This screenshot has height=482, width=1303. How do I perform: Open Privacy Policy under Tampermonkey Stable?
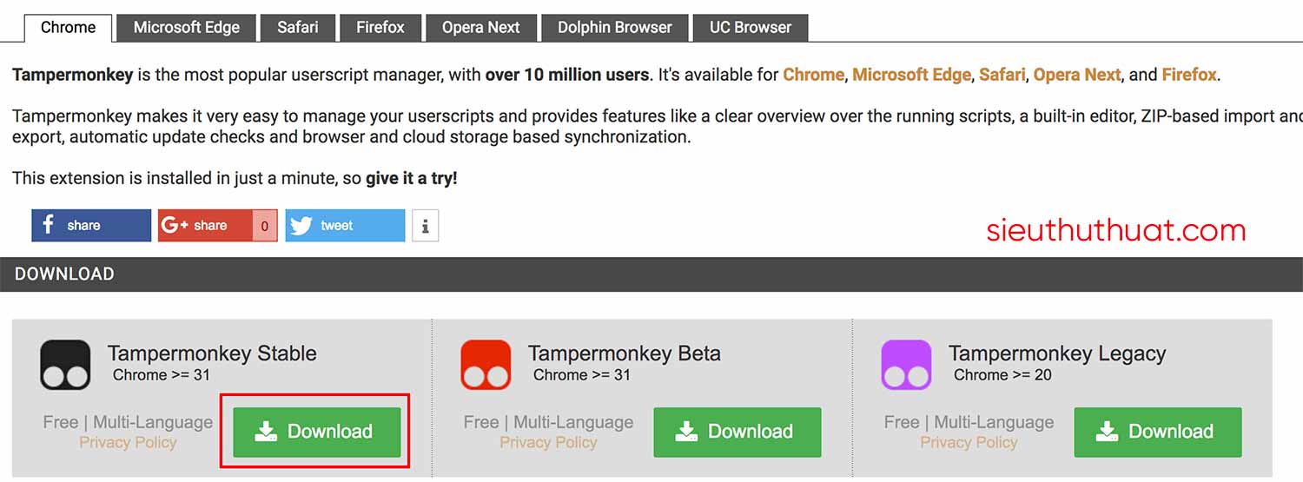(x=128, y=443)
